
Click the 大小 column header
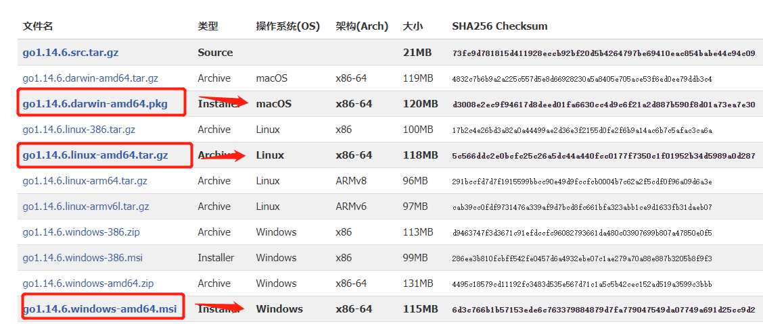413,26
